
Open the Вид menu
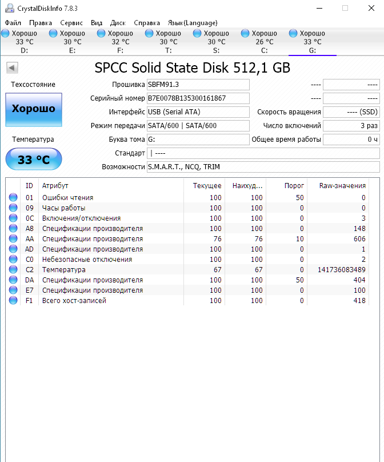pyautogui.click(x=97, y=23)
